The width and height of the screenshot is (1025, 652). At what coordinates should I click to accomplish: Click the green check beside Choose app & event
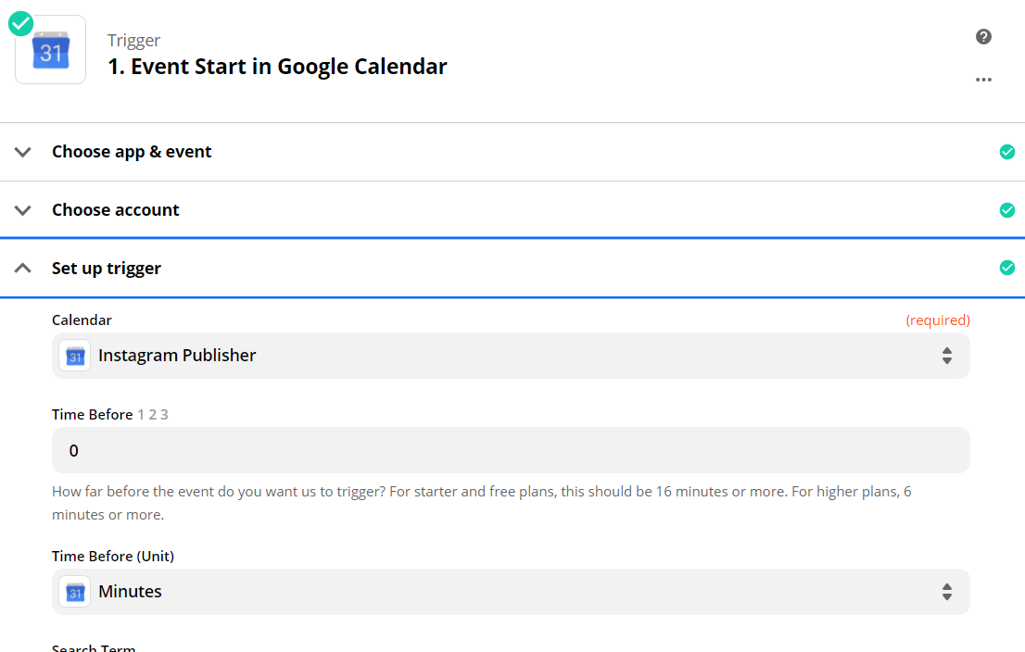coord(1007,152)
